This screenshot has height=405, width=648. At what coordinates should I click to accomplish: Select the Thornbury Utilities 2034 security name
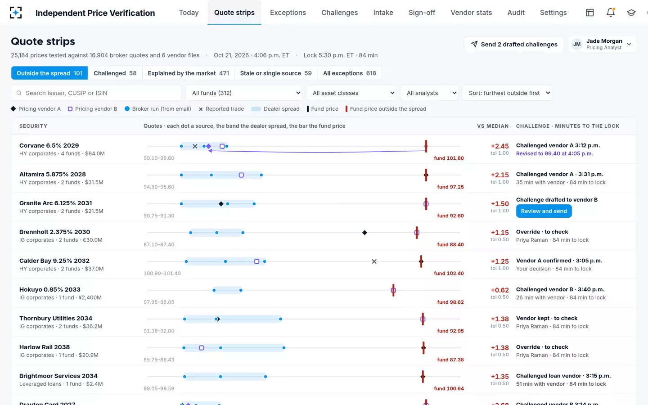click(x=56, y=318)
